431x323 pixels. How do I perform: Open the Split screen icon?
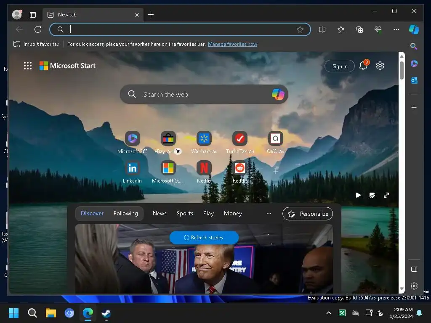click(x=322, y=29)
